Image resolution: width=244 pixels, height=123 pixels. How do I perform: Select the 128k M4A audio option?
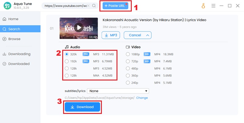67,76
